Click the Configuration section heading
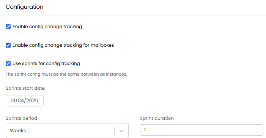266x138 pixels. [x=24, y=7]
